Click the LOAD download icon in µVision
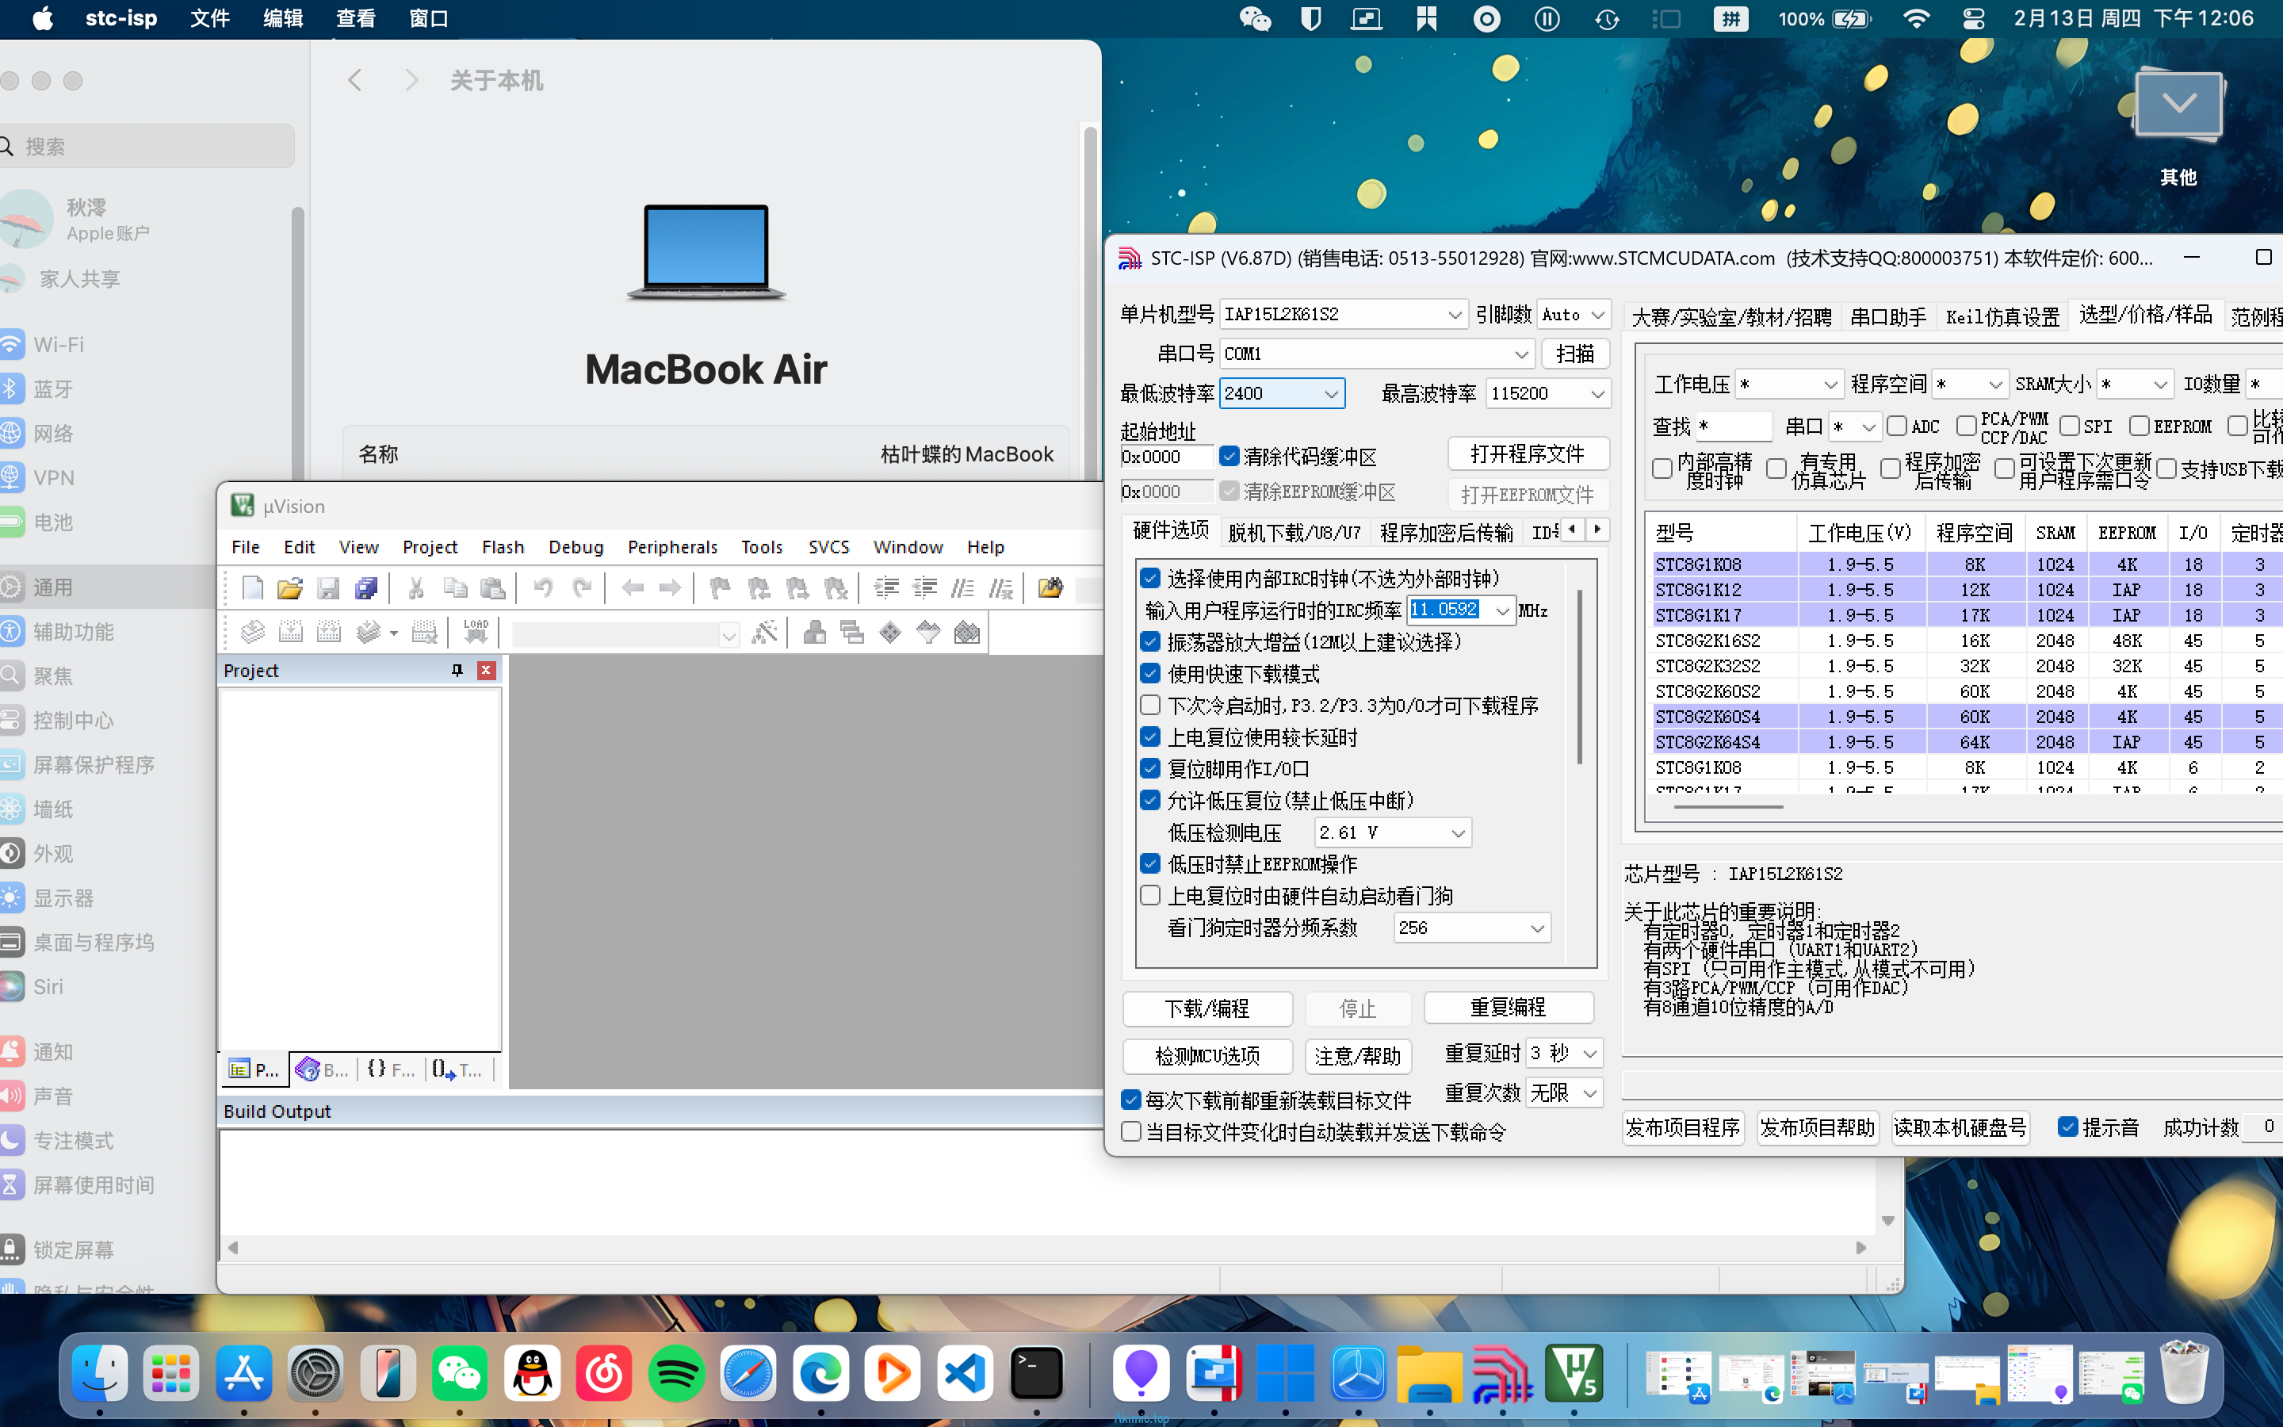 pos(476,631)
